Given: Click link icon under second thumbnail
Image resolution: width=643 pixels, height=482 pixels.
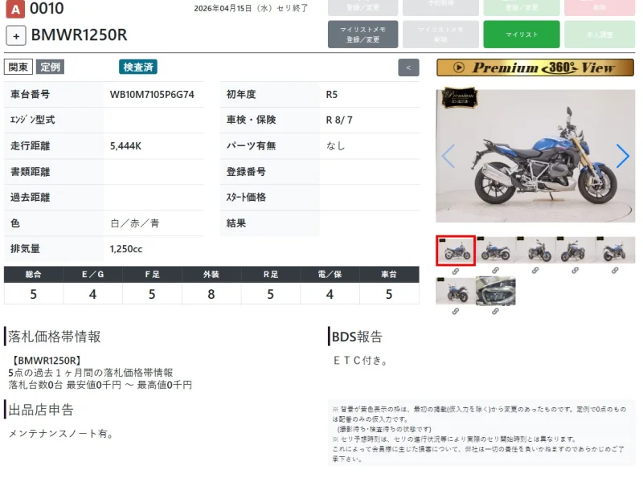Looking at the screenshot, I should point(495,271).
